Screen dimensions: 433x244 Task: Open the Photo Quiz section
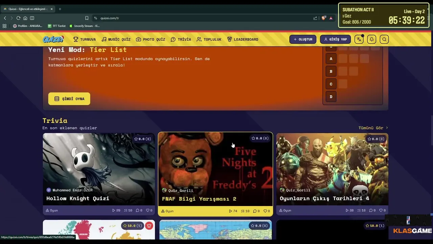(151, 39)
